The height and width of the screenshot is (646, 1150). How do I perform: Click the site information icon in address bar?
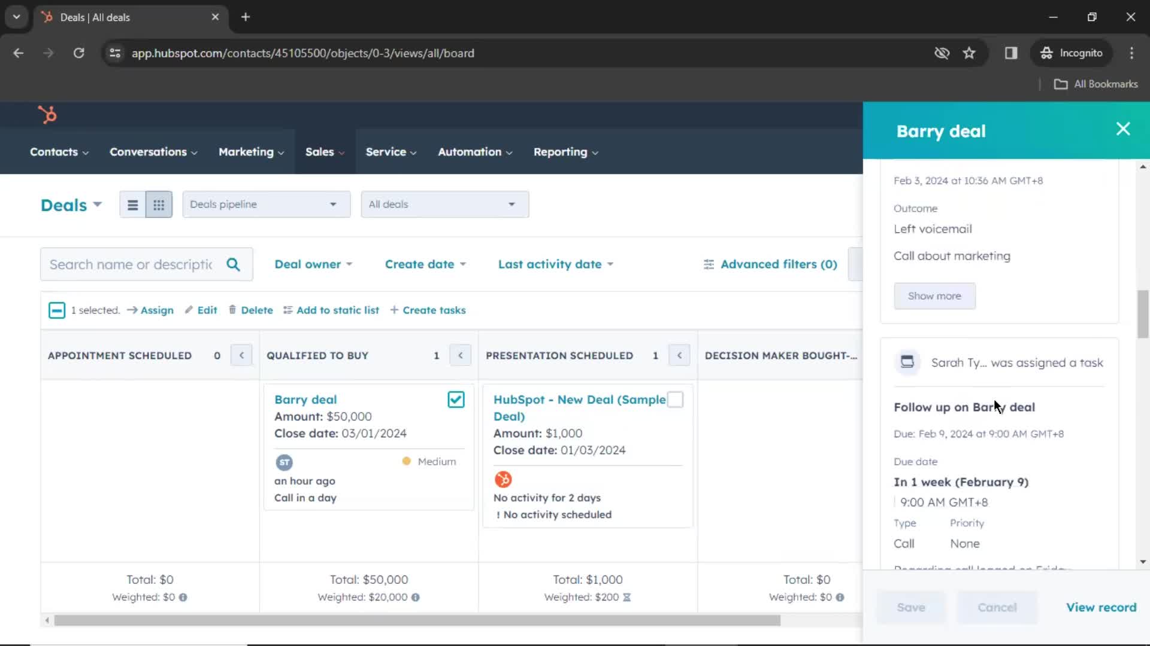point(115,53)
